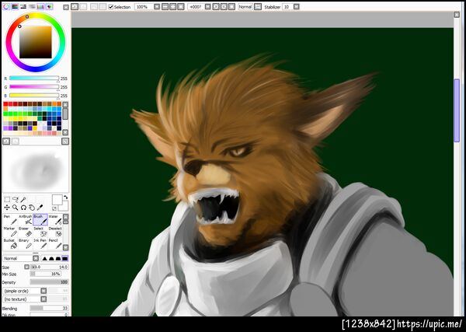Adjust the red R channel slider
The image size is (466, 332).
pos(34,79)
